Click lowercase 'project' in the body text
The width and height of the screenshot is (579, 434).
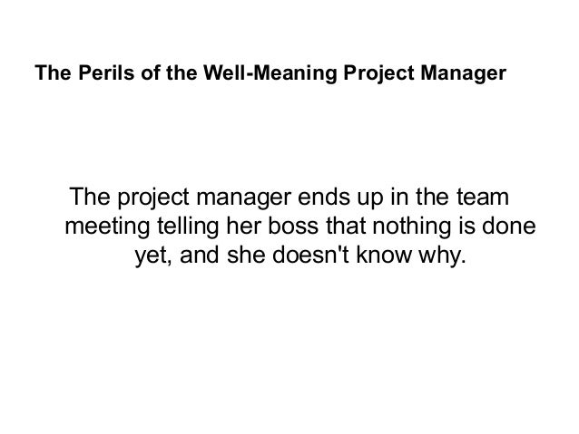[153, 198]
